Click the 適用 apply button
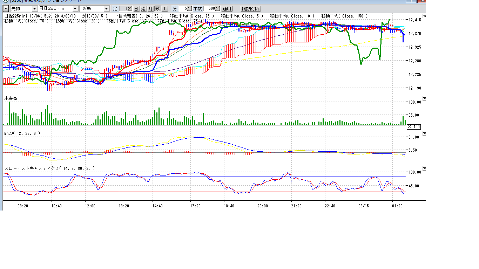Screen dimensions: 479x269 coord(227,8)
